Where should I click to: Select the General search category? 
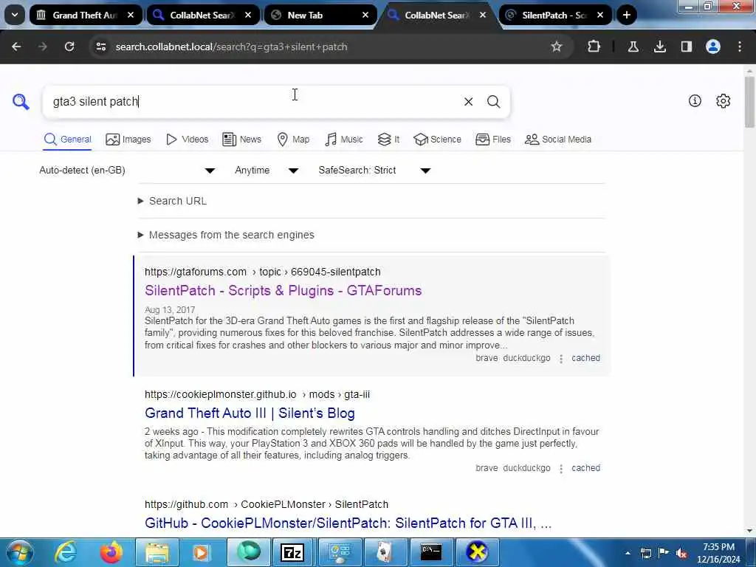[x=67, y=140]
